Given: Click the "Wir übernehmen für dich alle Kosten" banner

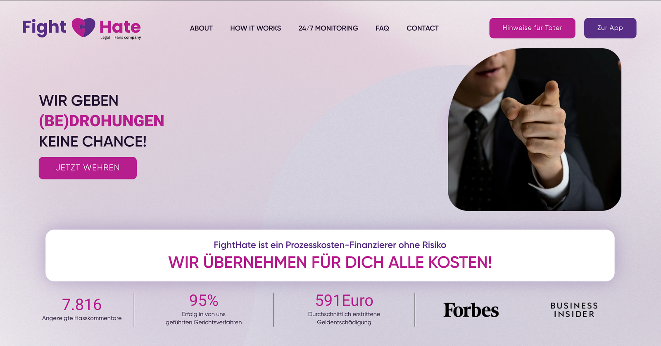Looking at the screenshot, I should coord(330,255).
